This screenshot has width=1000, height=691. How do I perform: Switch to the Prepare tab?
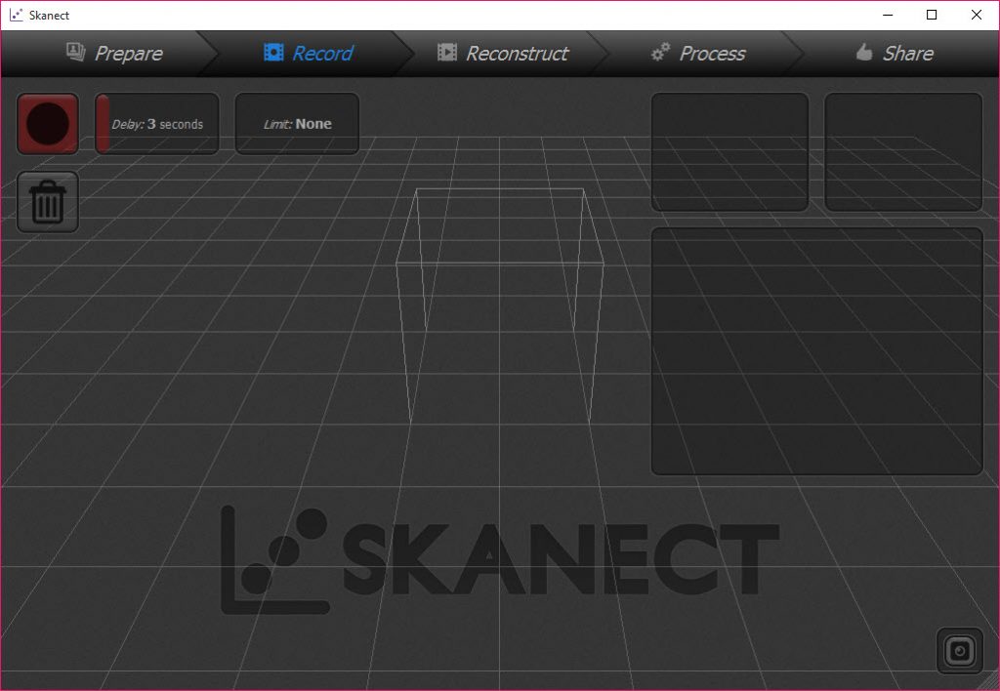pos(115,53)
